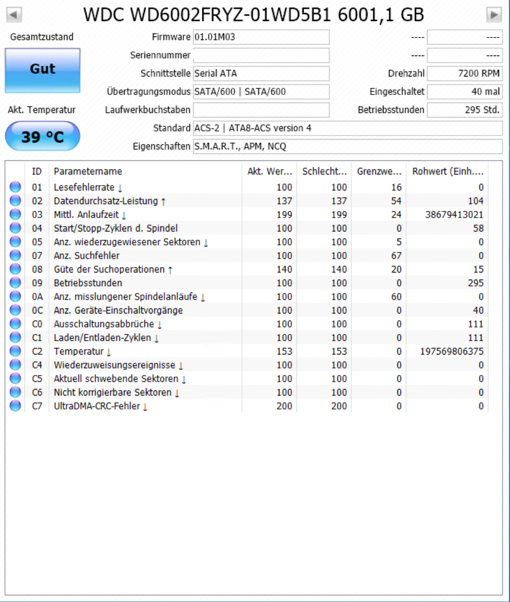Select the Laden/Entladen-Zyklen parameter name
510x602 pixels.
click(106, 337)
